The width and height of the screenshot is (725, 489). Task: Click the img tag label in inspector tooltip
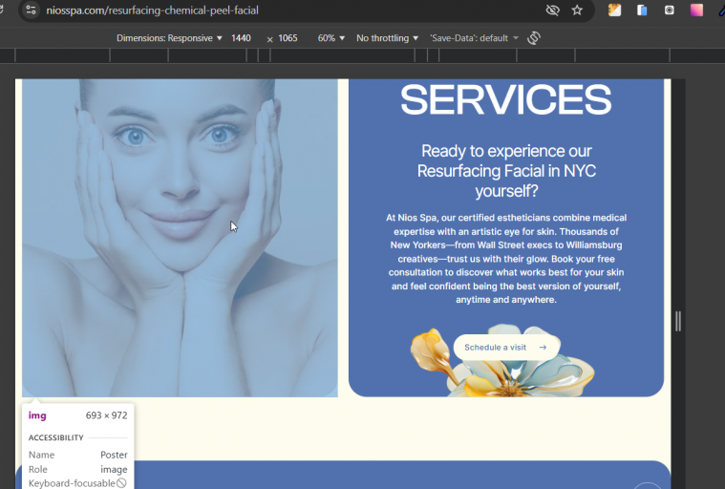tap(37, 415)
